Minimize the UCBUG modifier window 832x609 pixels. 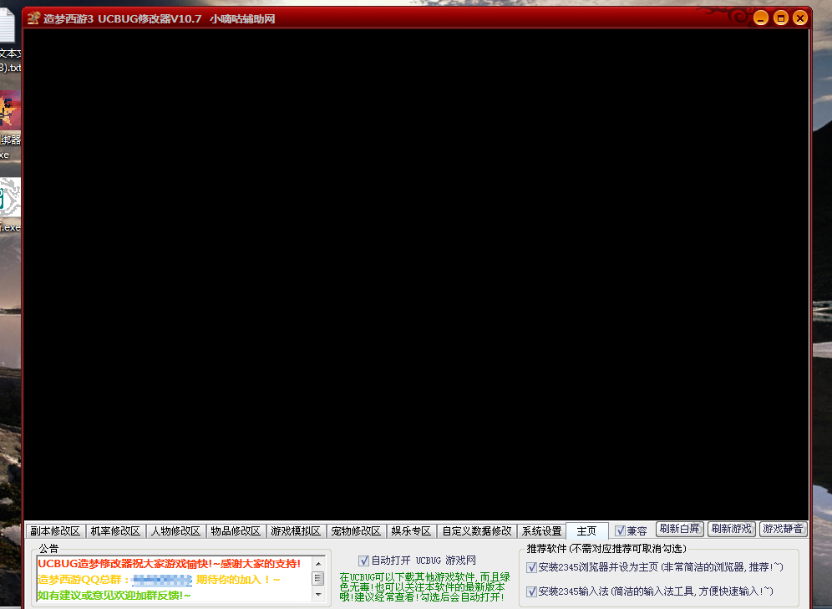[x=760, y=18]
